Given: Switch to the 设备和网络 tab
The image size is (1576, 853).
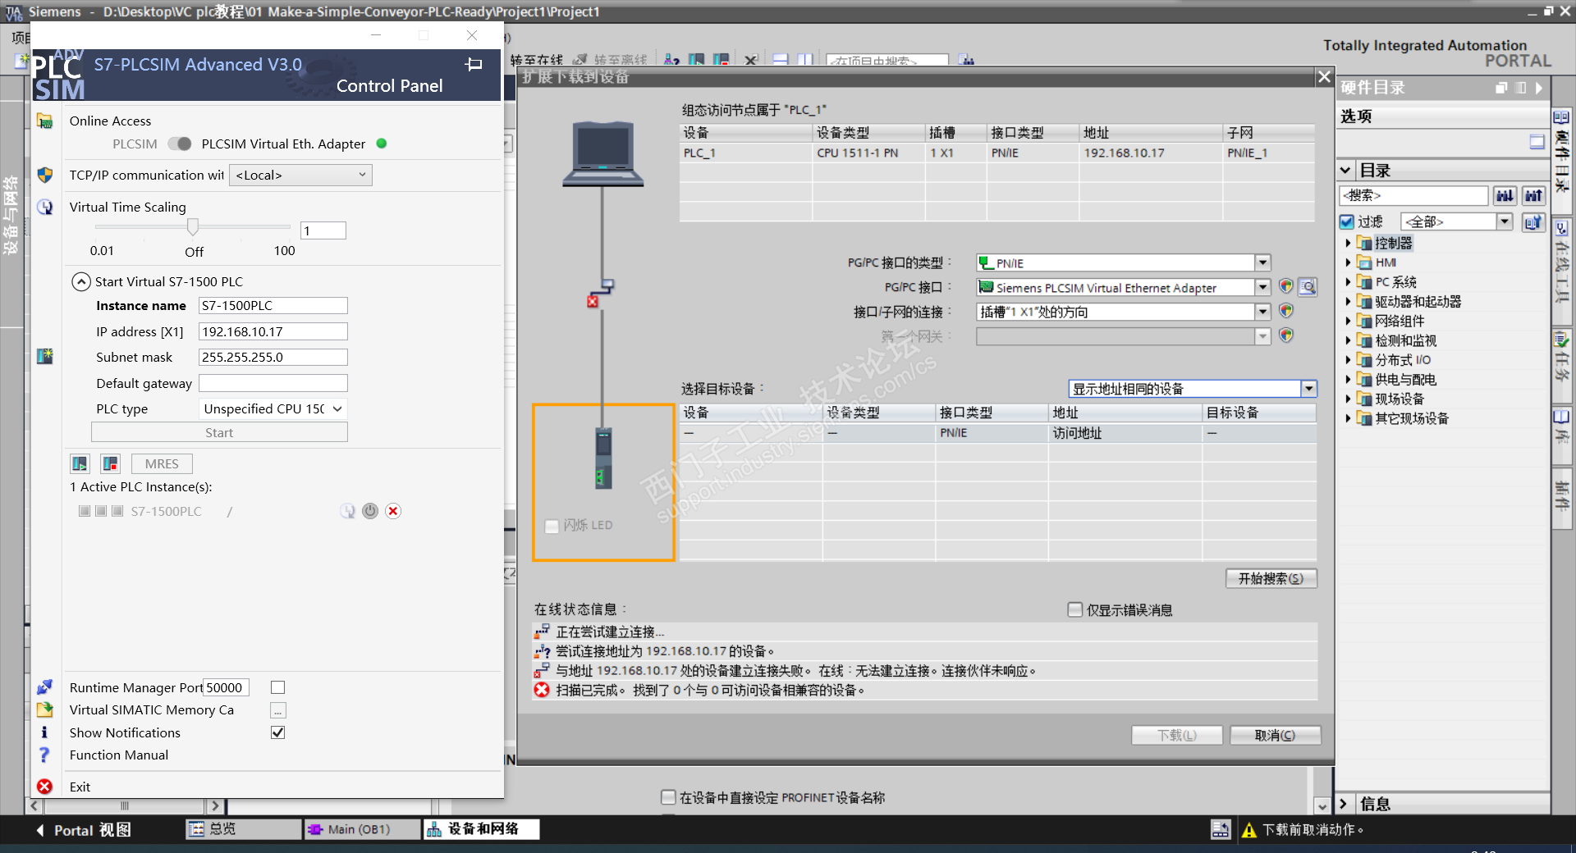Looking at the screenshot, I should pos(482,829).
